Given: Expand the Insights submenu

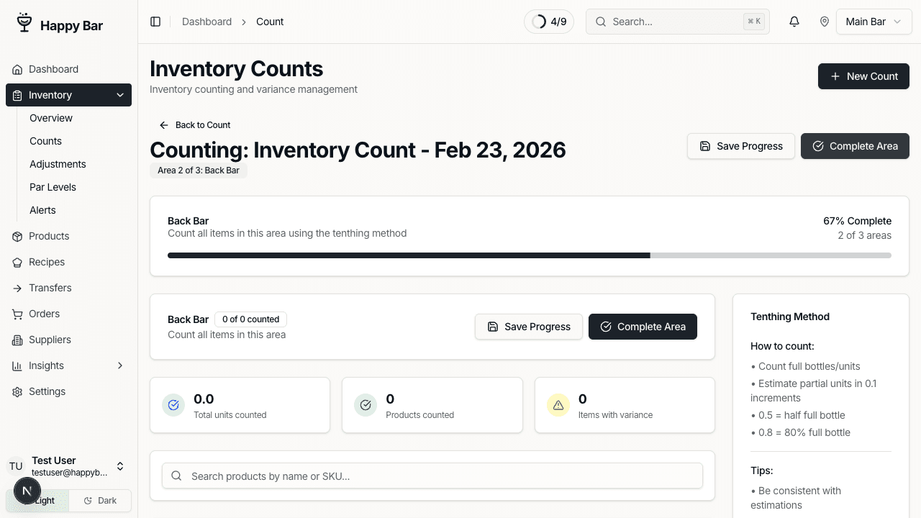Looking at the screenshot, I should [x=120, y=365].
